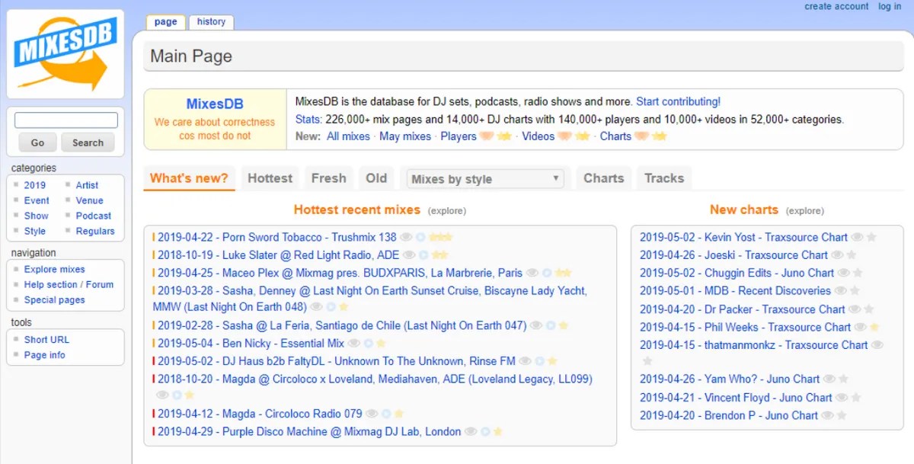Click the create account link

point(836,7)
